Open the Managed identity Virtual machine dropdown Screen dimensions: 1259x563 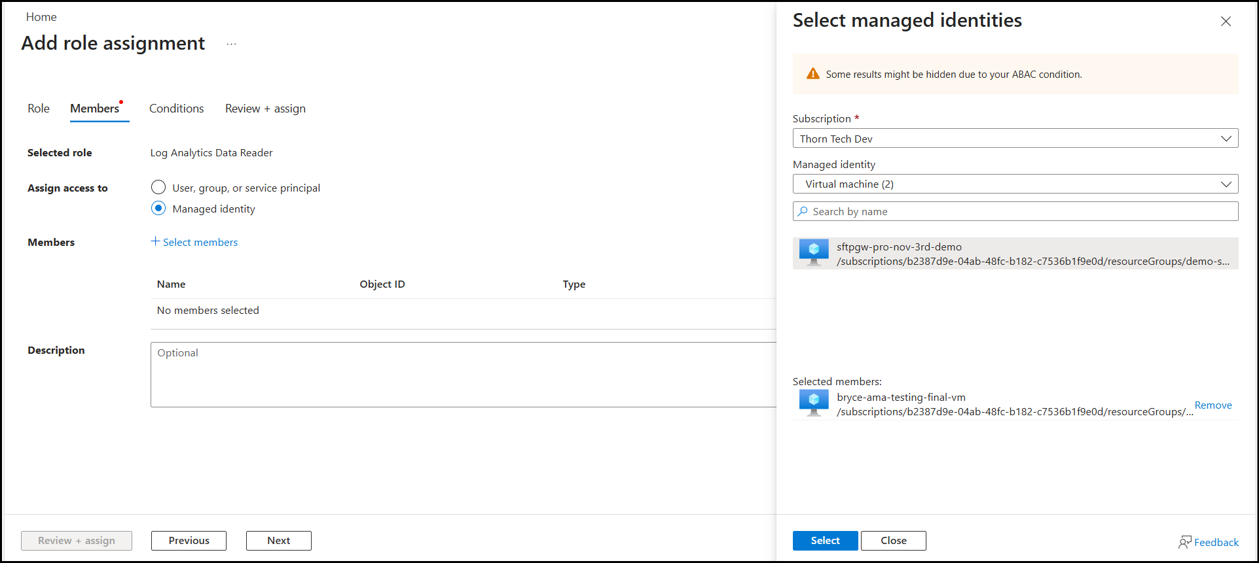pos(1015,184)
